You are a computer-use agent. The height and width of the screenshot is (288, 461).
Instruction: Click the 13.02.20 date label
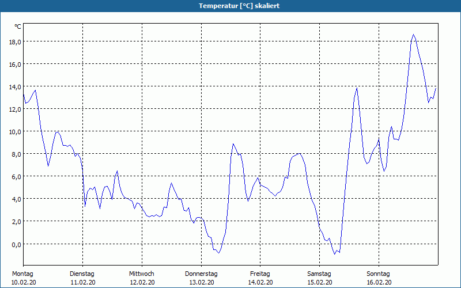pos(202,283)
